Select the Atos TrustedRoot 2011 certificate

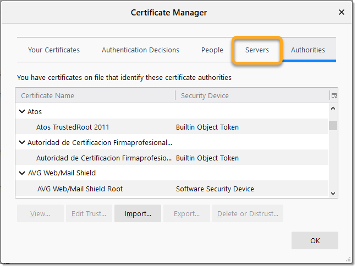point(73,127)
